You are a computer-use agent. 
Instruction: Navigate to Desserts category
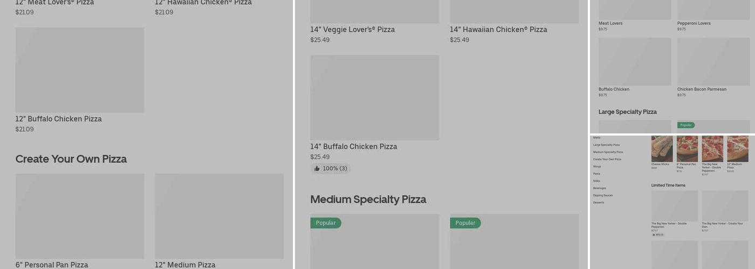(x=599, y=203)
